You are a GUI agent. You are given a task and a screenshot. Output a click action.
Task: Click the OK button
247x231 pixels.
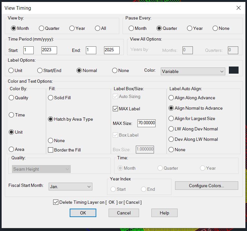point(83,213)
